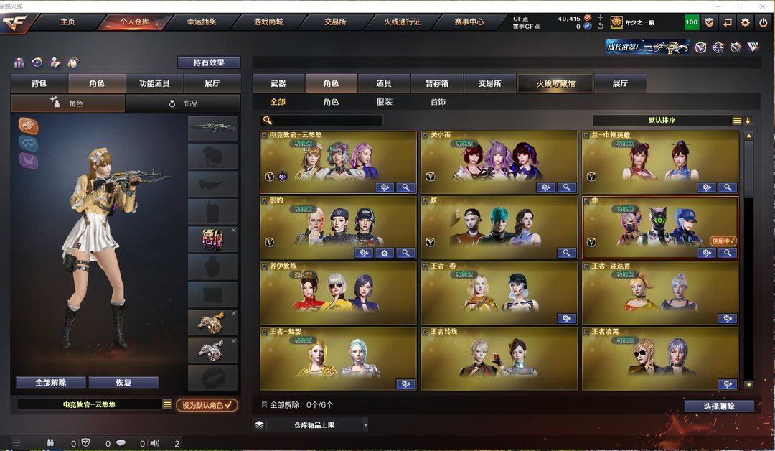The image size is (775, 451).
Task: Click the plus icon to recharge CF点
Action: [x=601, y=18]
